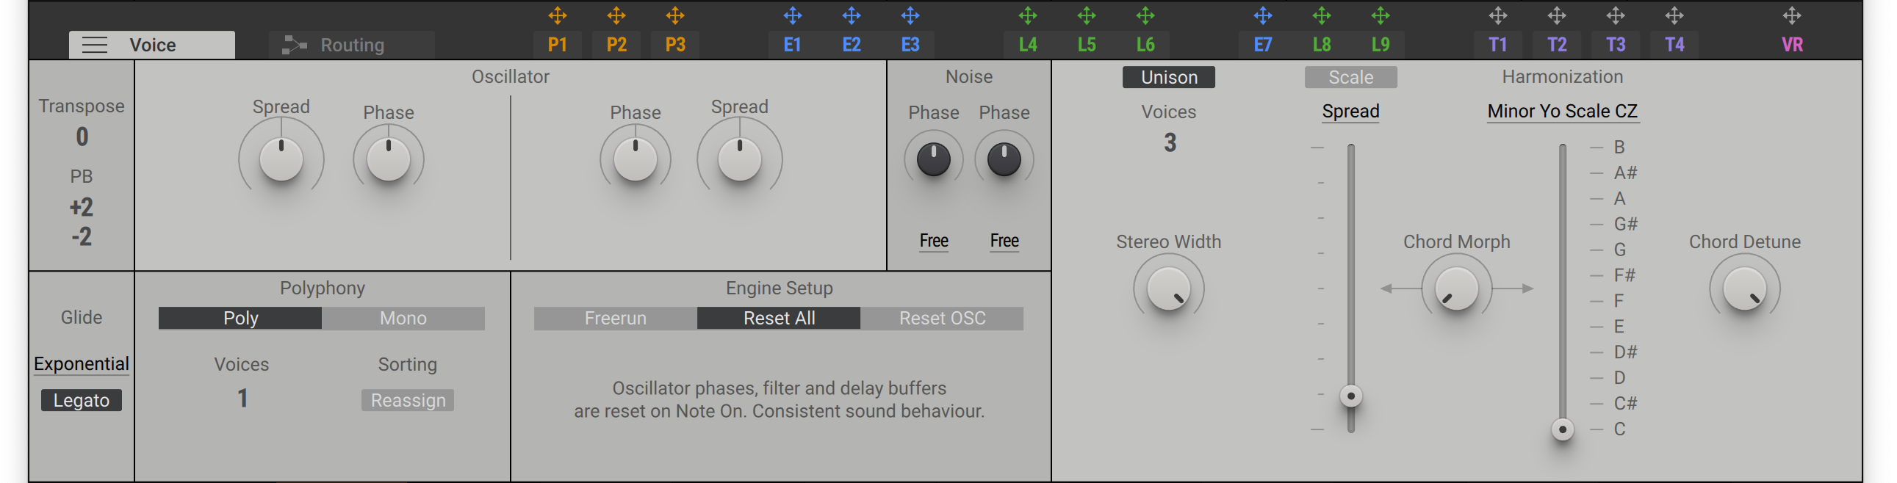Screen dimensions: 1897x483
Task: Click the drag icon above T3
Action: (x=1616, y=15)
